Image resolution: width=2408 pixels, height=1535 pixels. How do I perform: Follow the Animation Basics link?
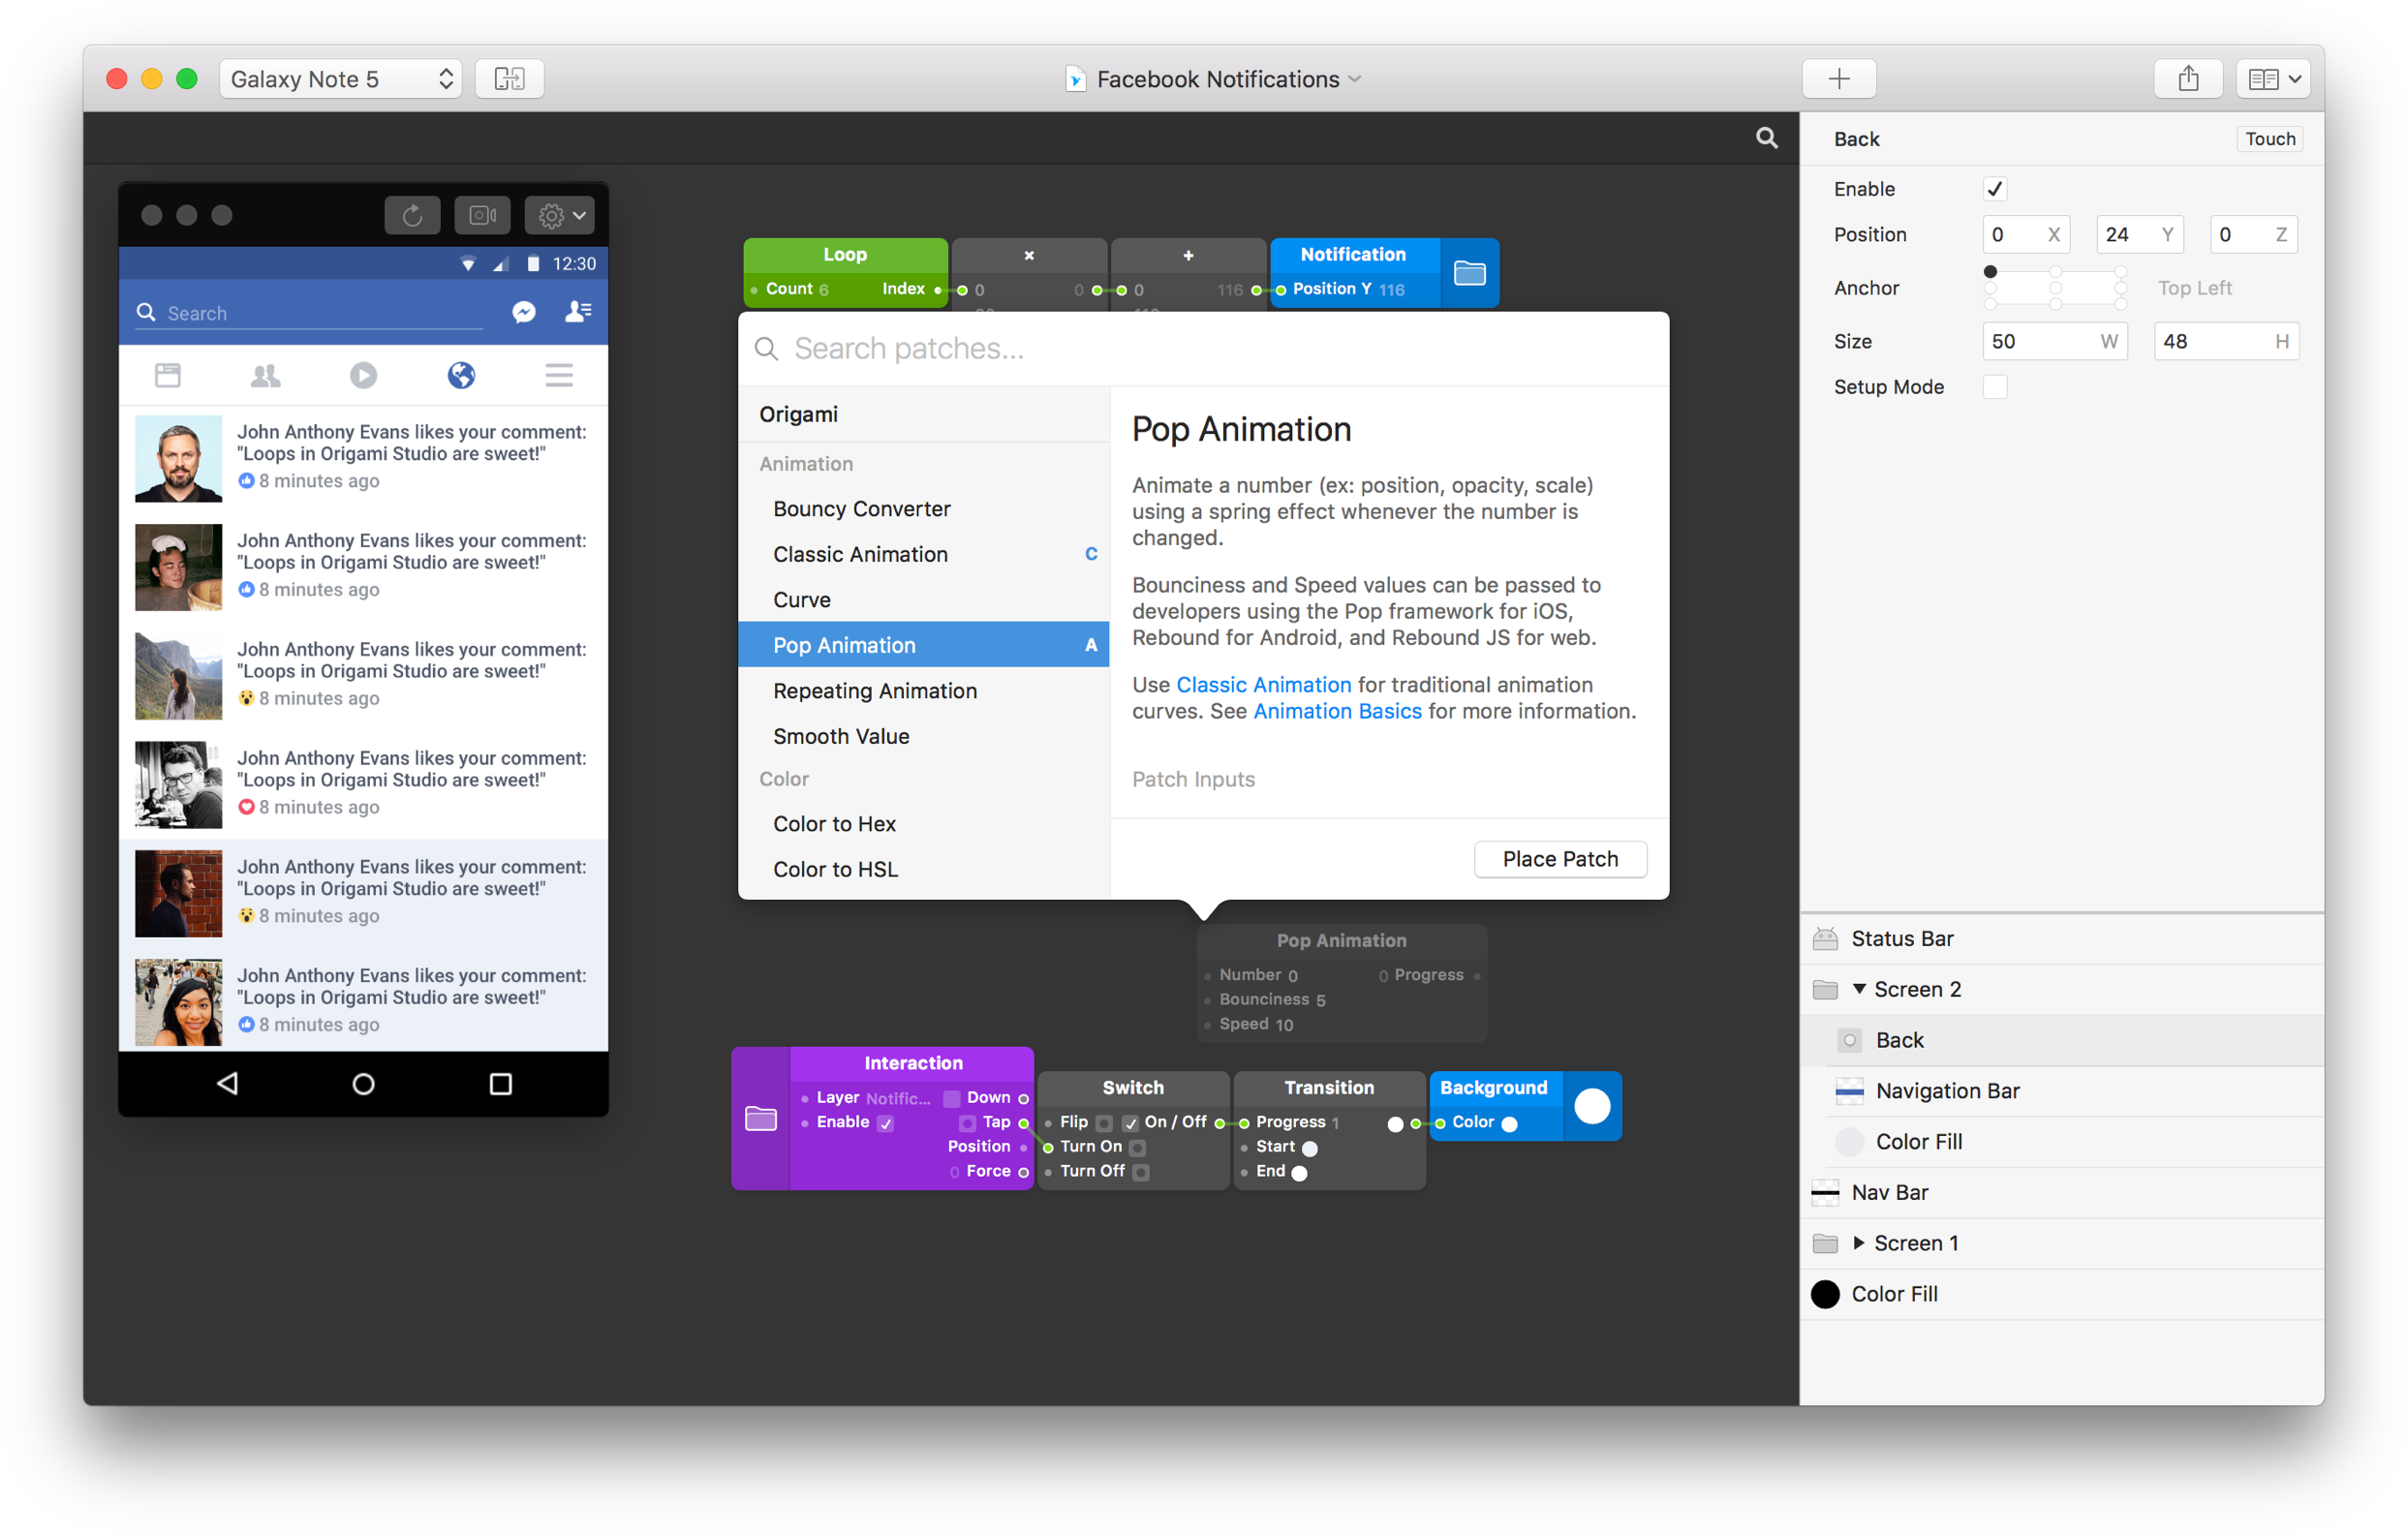point(1337,711)
